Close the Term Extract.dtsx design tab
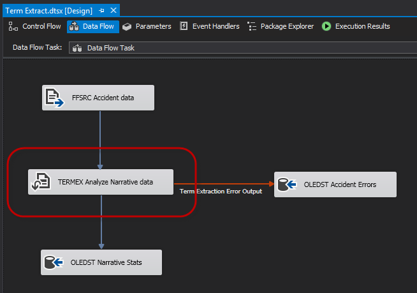The width and height of the screenshot is (417, 293). [113, 10]
